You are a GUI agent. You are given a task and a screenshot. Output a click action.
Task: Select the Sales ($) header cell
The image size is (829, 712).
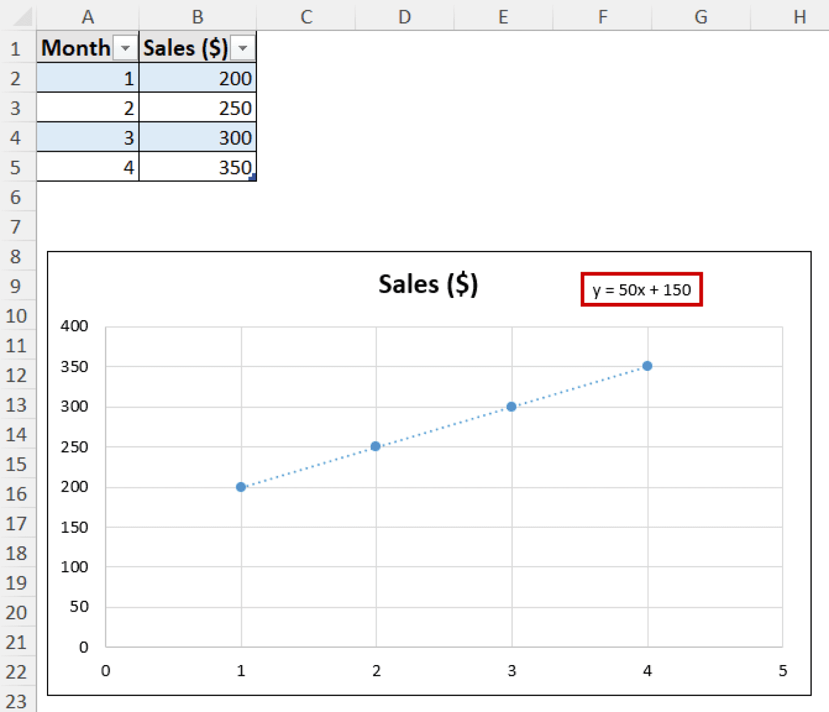tap(184, 48)
